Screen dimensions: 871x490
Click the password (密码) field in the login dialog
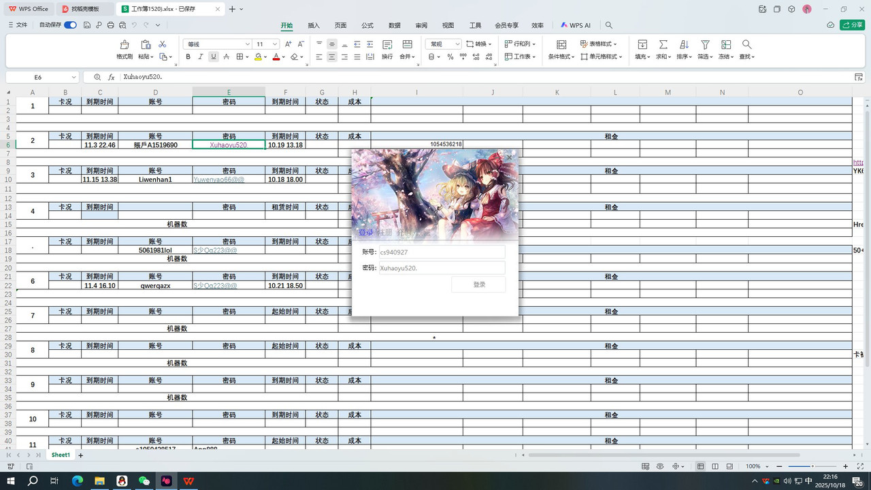point(441,268)
